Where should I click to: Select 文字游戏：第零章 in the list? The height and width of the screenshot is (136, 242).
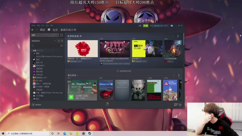pyautogui.click(x=41, y=87)
